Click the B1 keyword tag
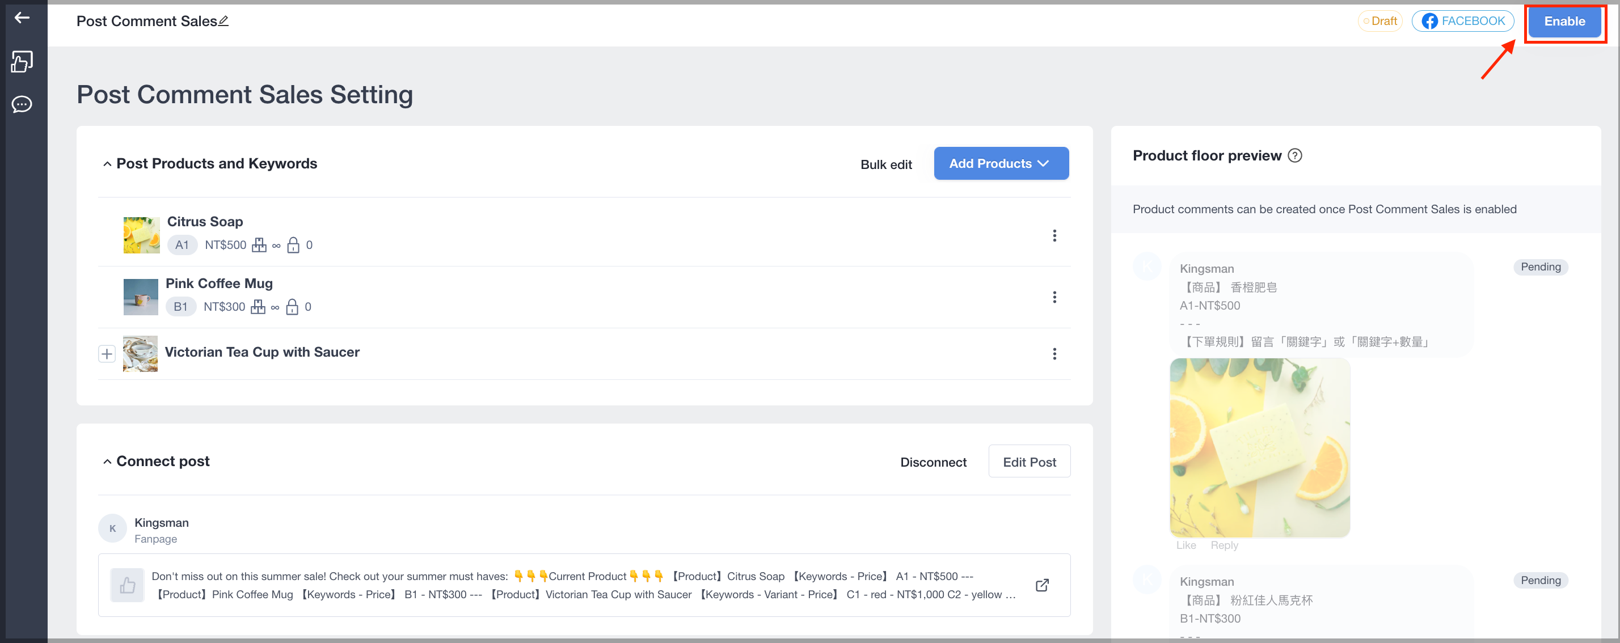The width and height of the screenshot is (1620, 643). click(x=180, y=307)
